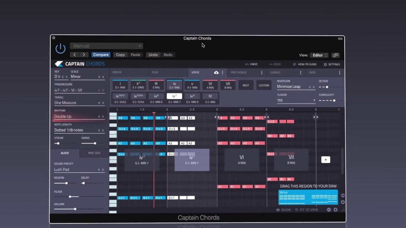Image resolution: width=406 pixels, height=228 pixels.
Task: Click the Paste button
Action: click(x=135, y=55)
